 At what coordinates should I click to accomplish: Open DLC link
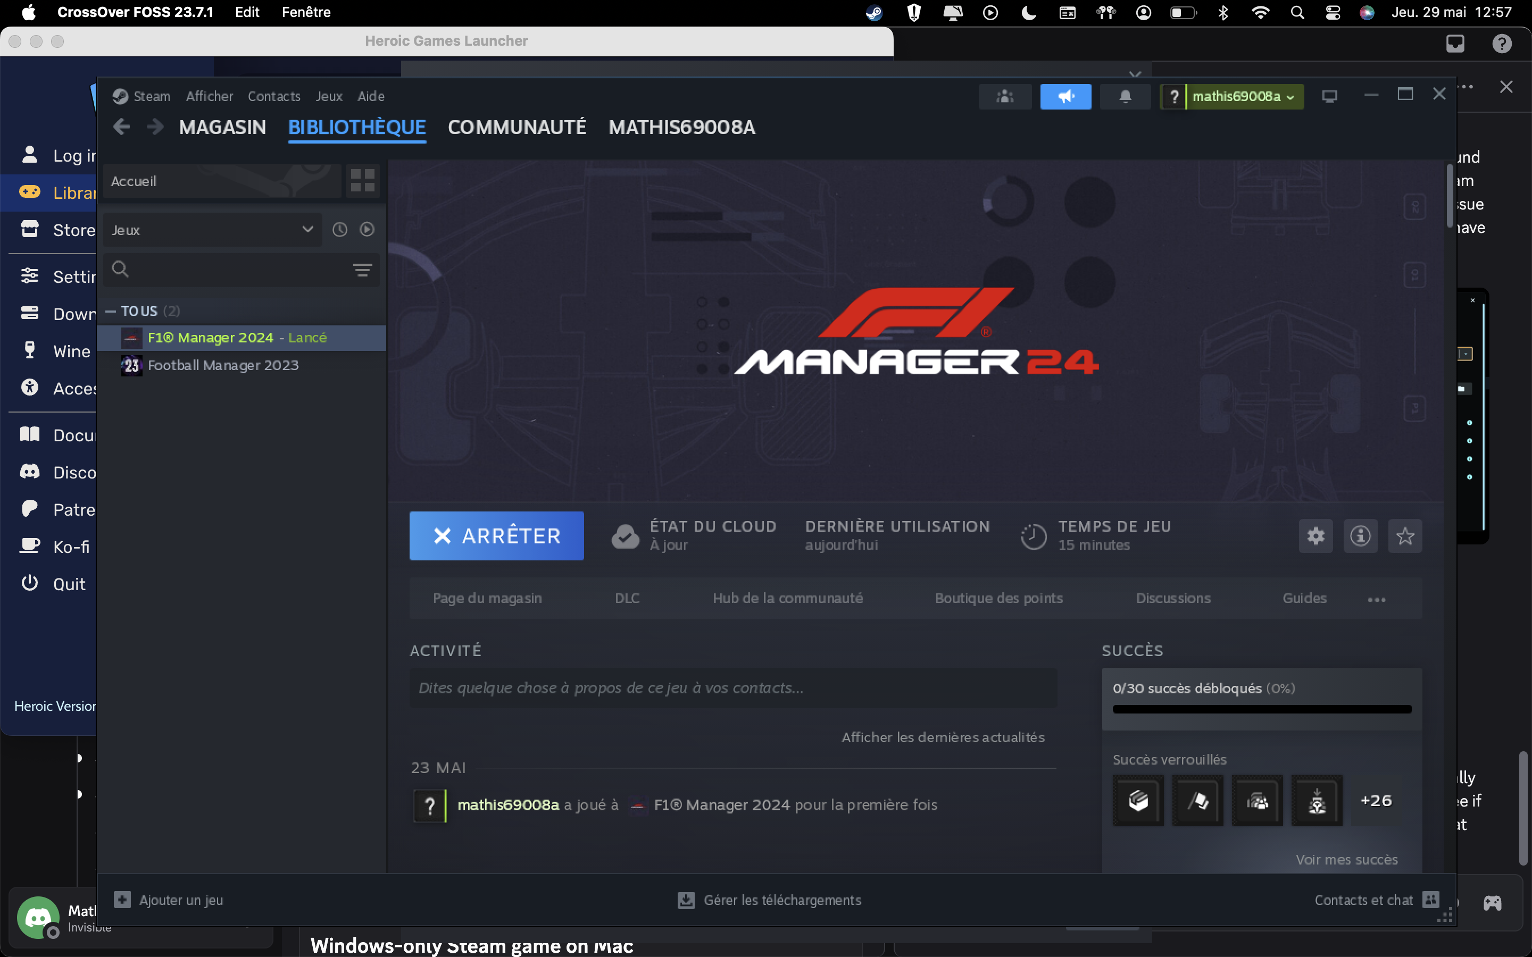click(627, 598)
